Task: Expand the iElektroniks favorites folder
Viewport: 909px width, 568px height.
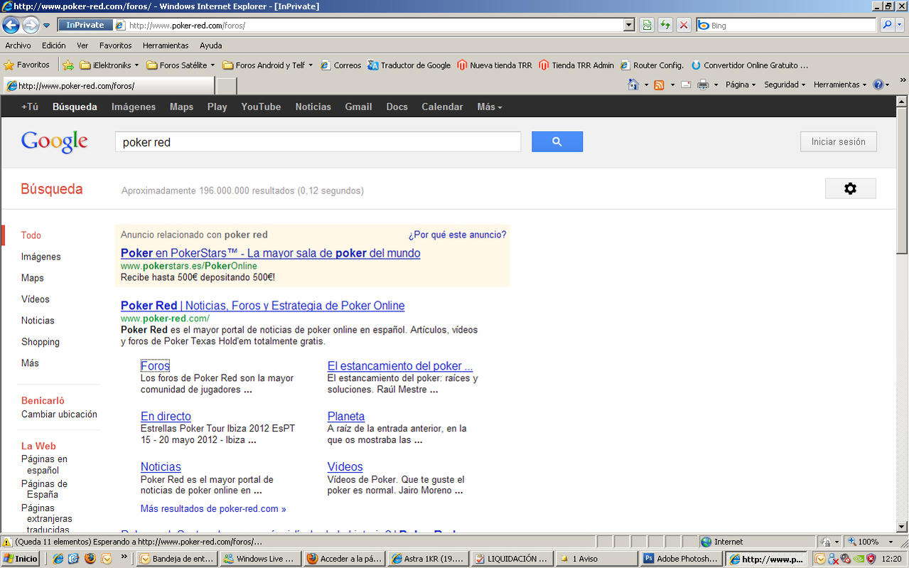Action: (x=109, y=65)
